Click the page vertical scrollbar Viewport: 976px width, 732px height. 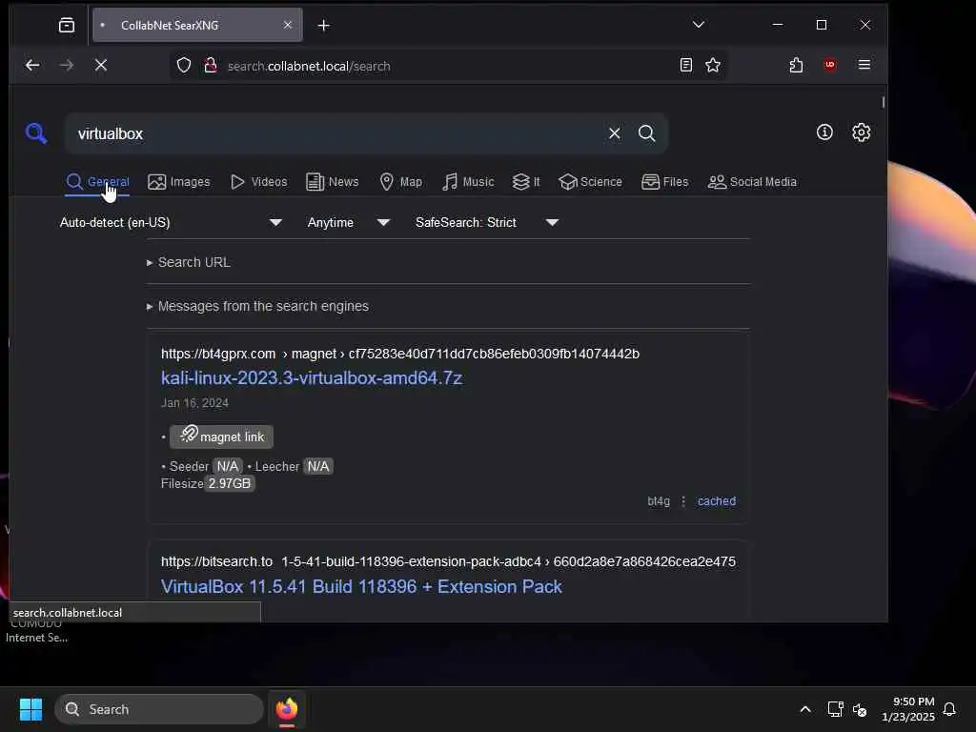click(883, 101)
